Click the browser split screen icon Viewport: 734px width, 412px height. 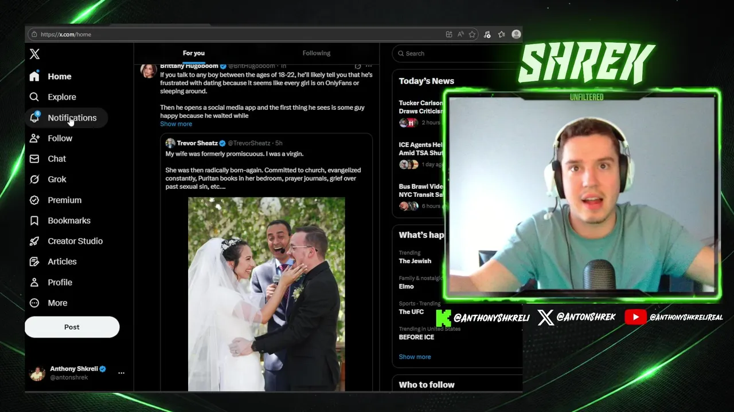click(x=449, y=34)
